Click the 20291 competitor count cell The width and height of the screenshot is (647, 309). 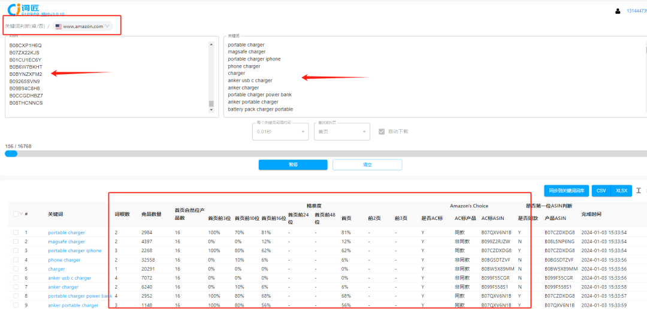(148, 269)
